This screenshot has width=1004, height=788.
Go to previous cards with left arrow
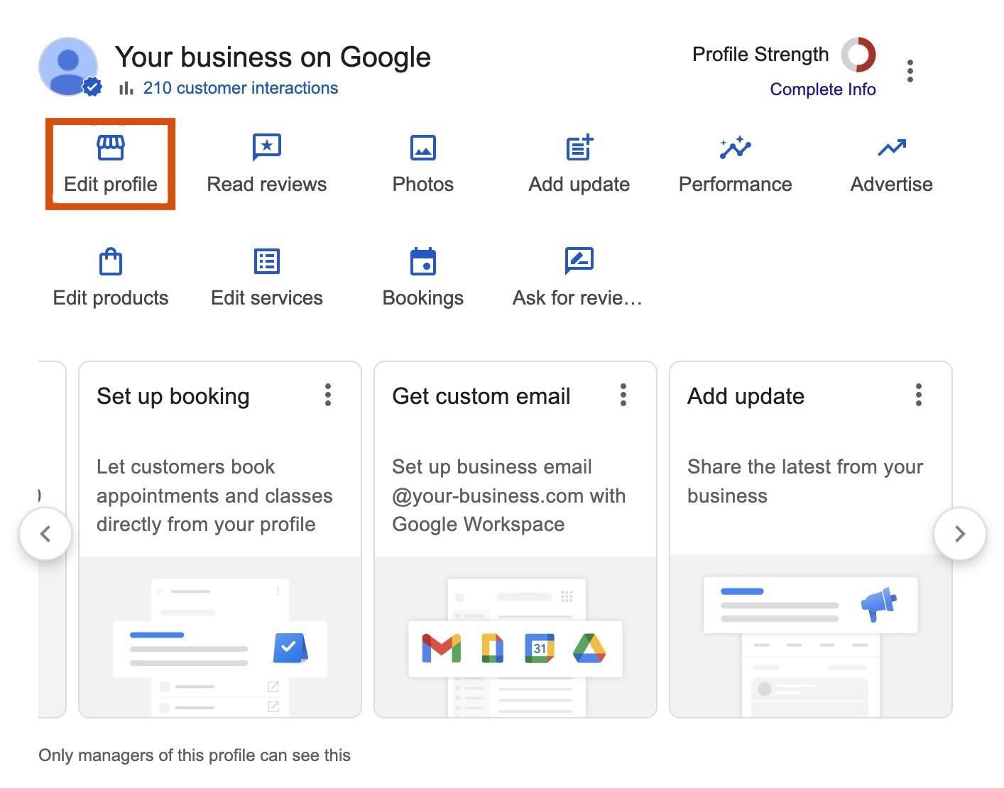tap(45, 534)
